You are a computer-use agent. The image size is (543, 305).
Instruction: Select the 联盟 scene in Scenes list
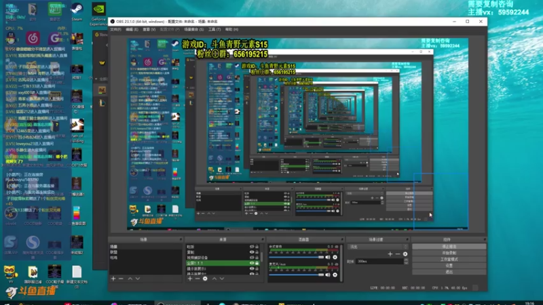pos(145,252)
